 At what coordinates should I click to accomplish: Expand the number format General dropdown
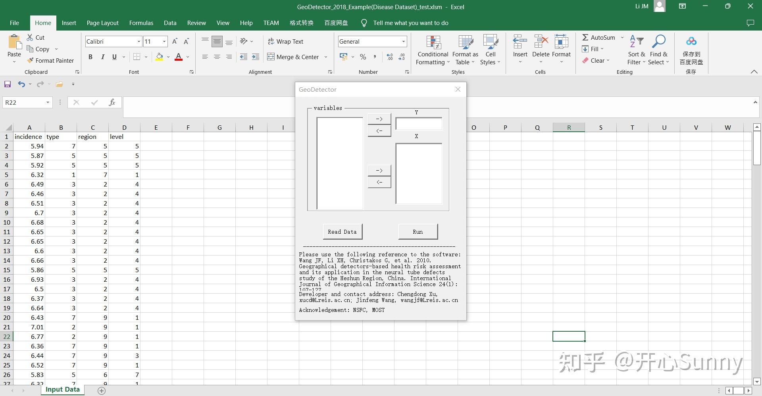click(403, 41)
